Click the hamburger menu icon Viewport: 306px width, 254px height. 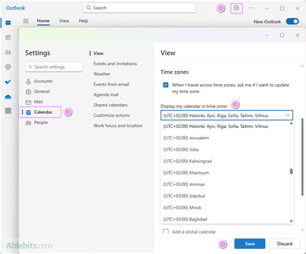[26, 21]
